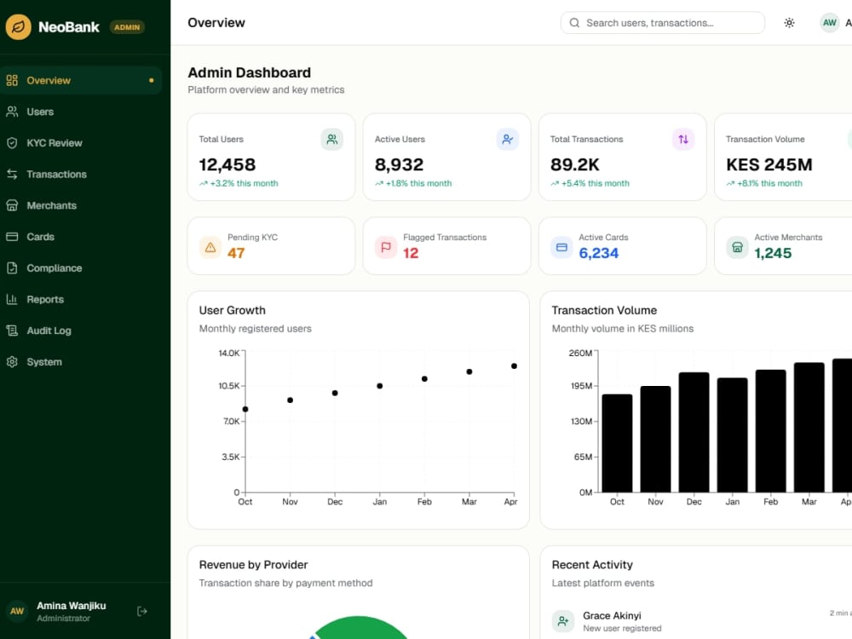
Task: Click the green Revenue by Provider pie slice
Action: (x=361, y=628)
